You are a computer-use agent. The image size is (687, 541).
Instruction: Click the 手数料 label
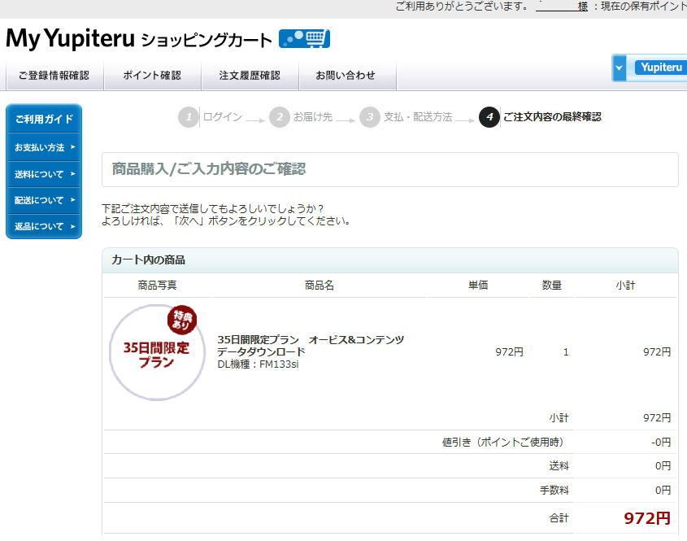(554, 490)
